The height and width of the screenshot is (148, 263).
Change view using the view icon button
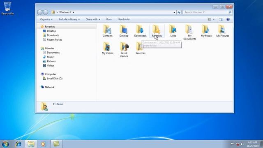coord(209,19)
